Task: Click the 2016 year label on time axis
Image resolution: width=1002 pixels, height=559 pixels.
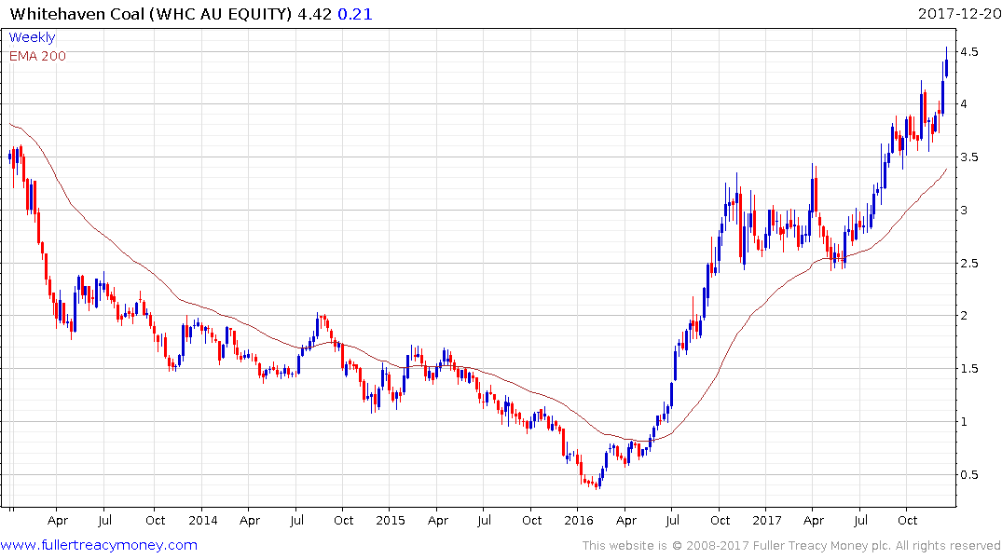Action: tap(578, 521)
